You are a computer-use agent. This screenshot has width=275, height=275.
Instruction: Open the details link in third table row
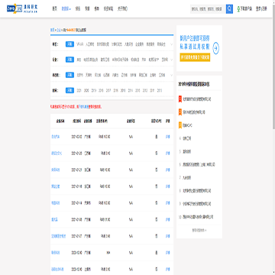167,170
